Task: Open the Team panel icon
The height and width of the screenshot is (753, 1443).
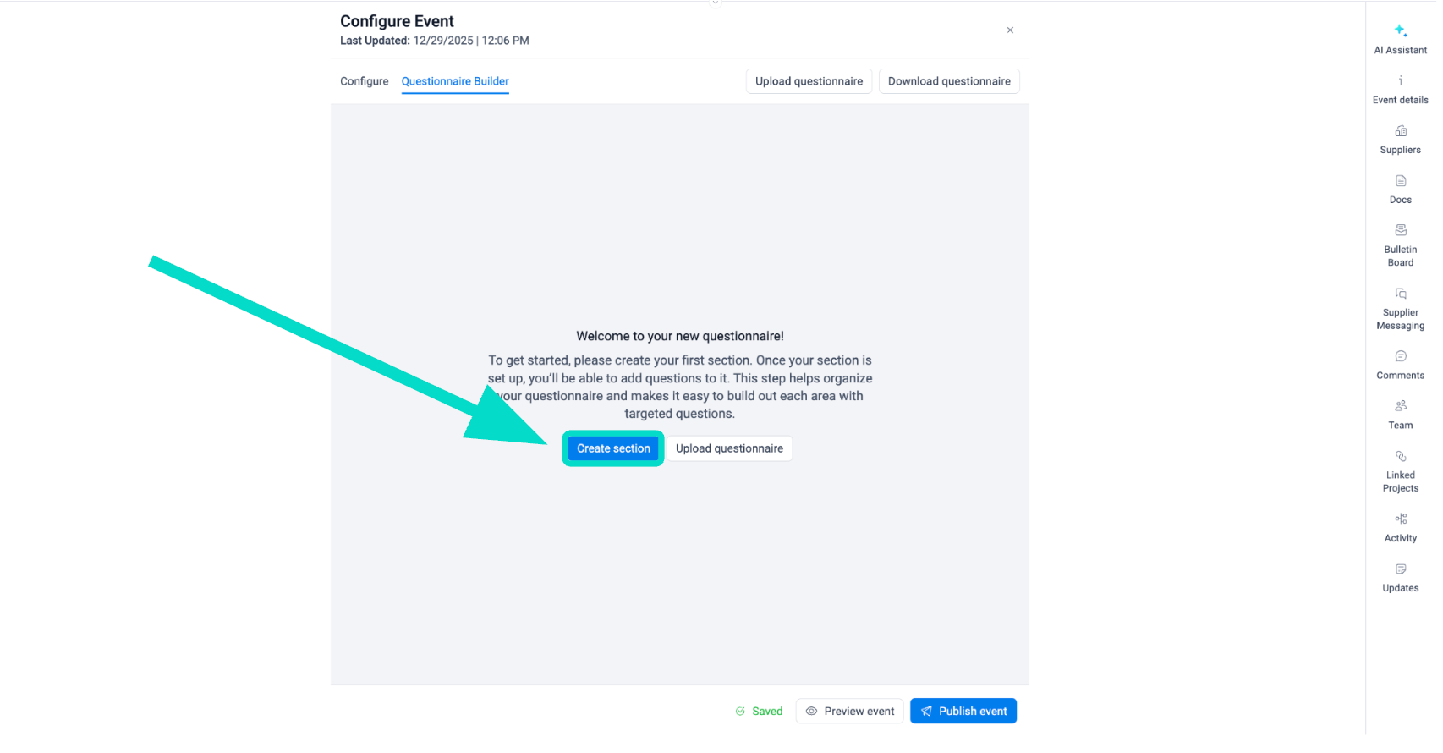Action: pos(1400,406)
